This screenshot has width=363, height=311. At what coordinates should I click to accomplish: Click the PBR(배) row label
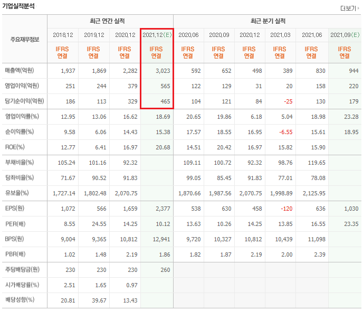pos(15,254)
